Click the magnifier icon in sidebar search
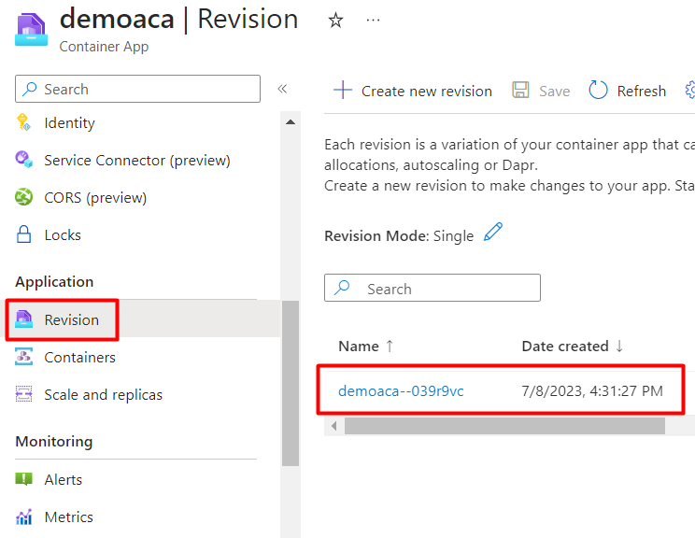Screen dimensions: 695x538 pyautogui.click(x=29, y=89)
